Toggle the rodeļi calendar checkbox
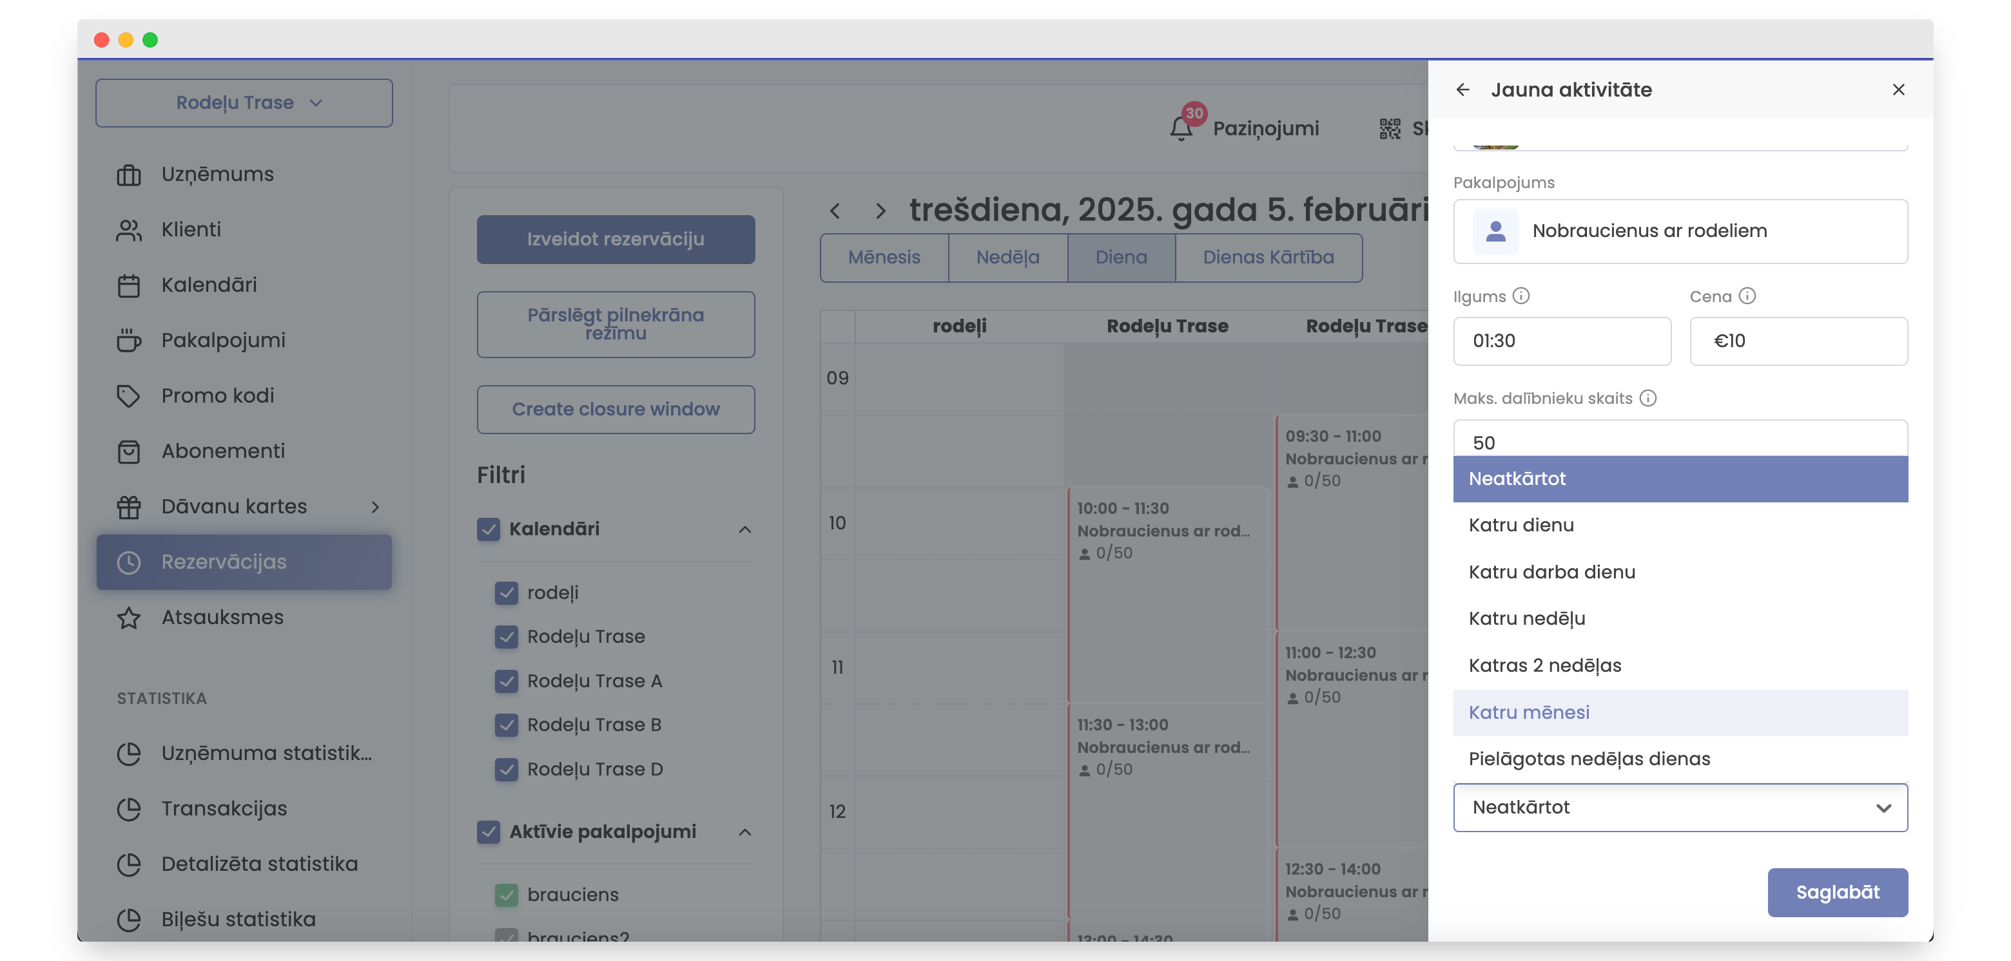 pos(507,593)
